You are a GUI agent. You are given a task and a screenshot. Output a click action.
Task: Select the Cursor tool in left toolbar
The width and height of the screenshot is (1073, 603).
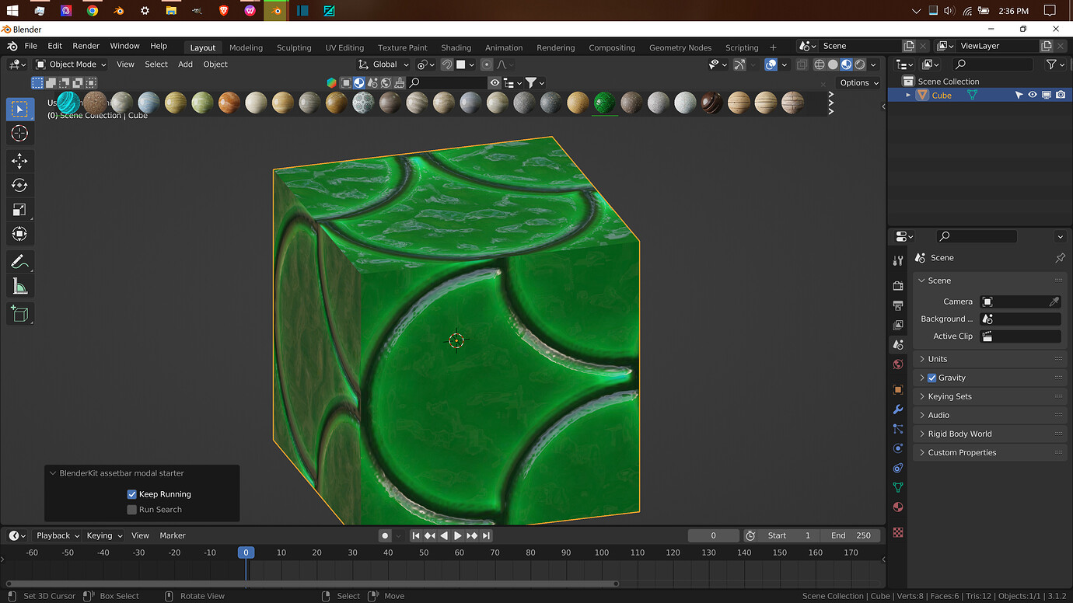[19, 134]
